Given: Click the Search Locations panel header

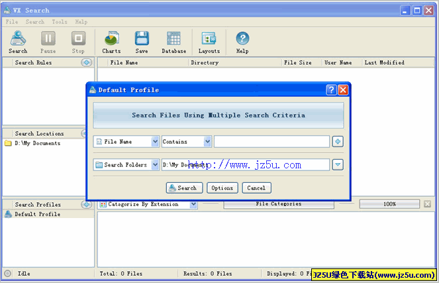Looking at the screenshot, I should pos(40,134).
